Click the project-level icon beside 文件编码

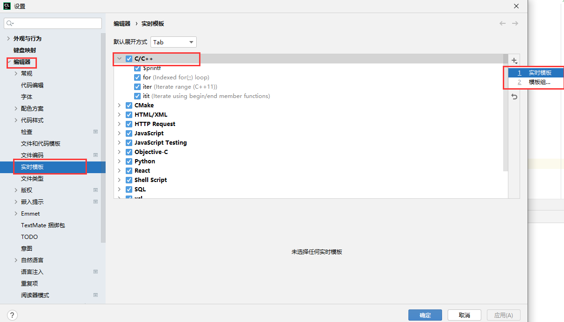pyautogui.click(x=95, y=155)
